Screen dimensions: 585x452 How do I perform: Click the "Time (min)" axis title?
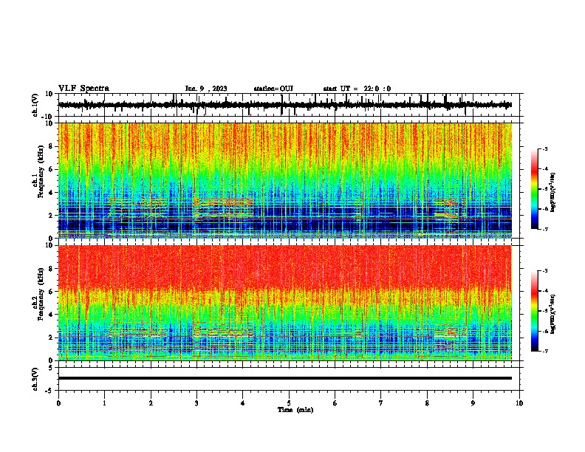coord(295,410)
